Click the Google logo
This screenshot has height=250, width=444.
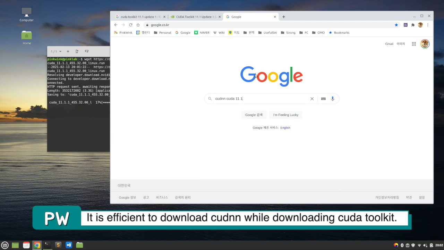272,76
